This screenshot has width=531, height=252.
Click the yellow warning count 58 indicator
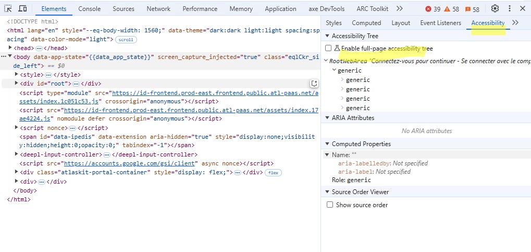451,9
